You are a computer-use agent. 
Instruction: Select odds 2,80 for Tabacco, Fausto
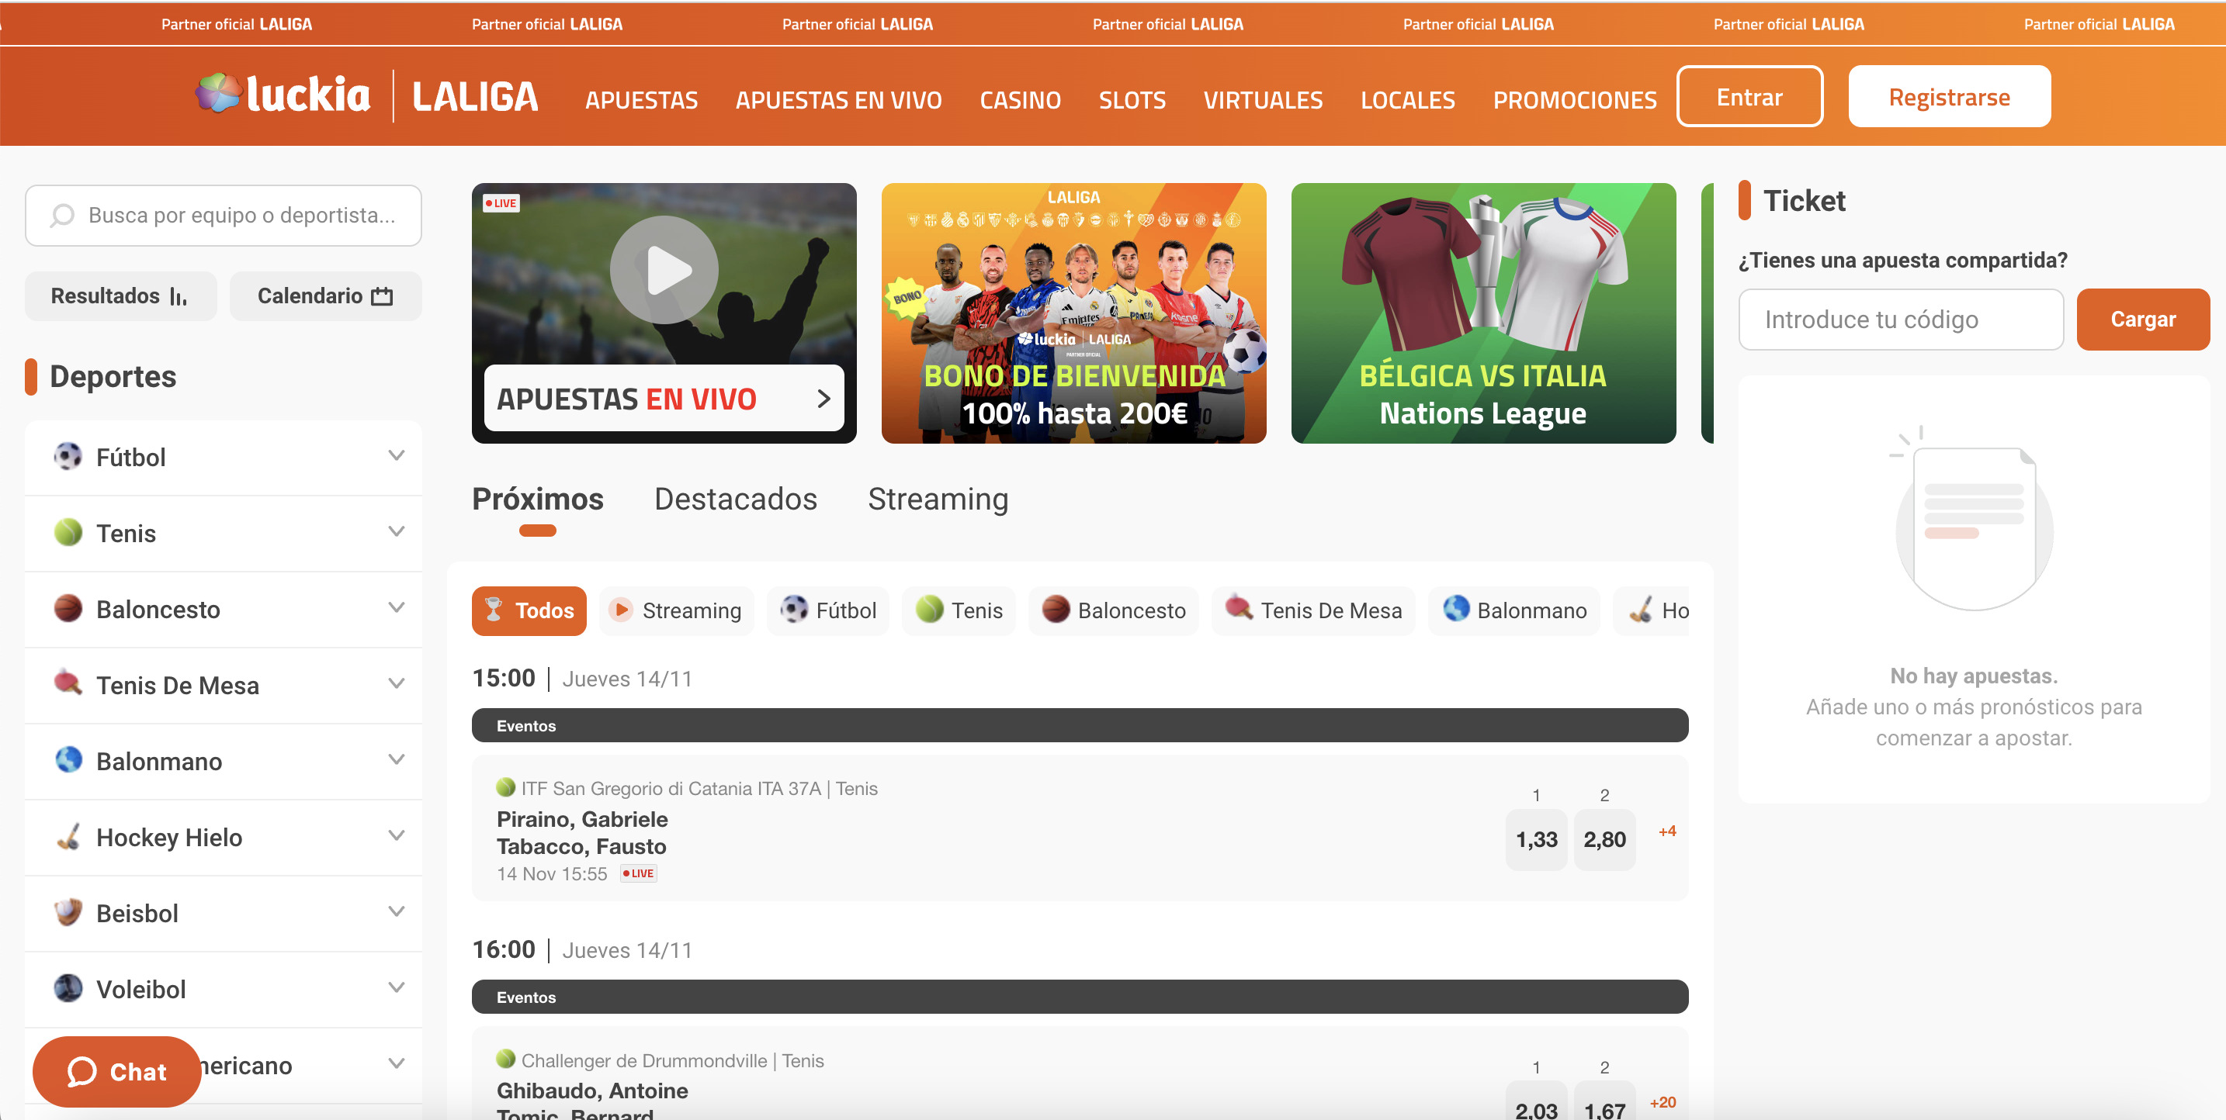pyautogui.click(x=1604, y=839)
